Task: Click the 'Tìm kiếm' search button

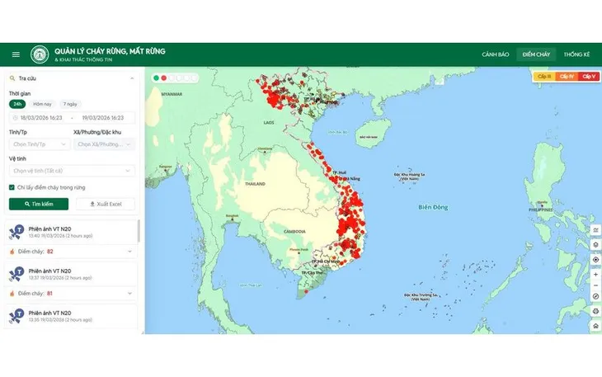Action: (x=39, y=204)
